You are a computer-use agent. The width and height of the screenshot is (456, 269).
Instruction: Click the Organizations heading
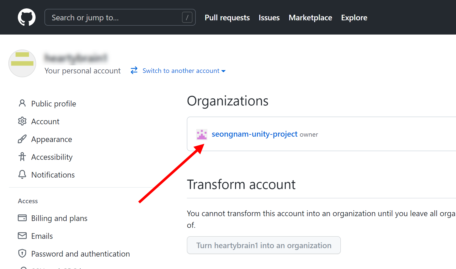[x=227, y=101]
